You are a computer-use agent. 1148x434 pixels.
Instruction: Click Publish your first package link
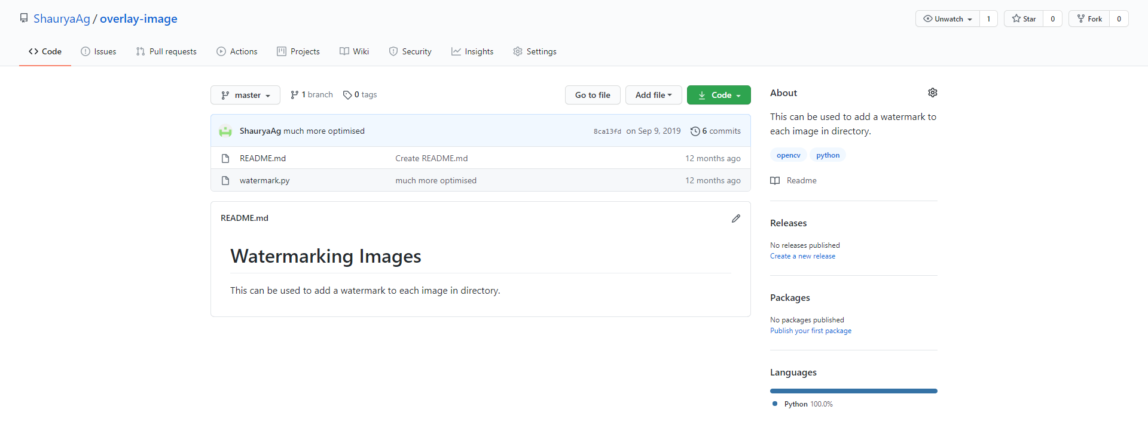tap(811, 331)
